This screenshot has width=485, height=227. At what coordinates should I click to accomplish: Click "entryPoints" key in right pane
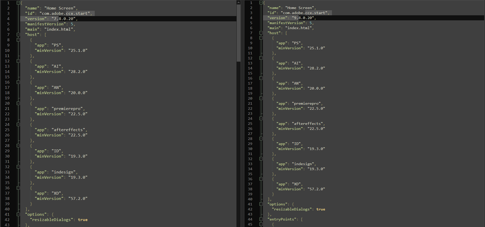coord(283,219)
